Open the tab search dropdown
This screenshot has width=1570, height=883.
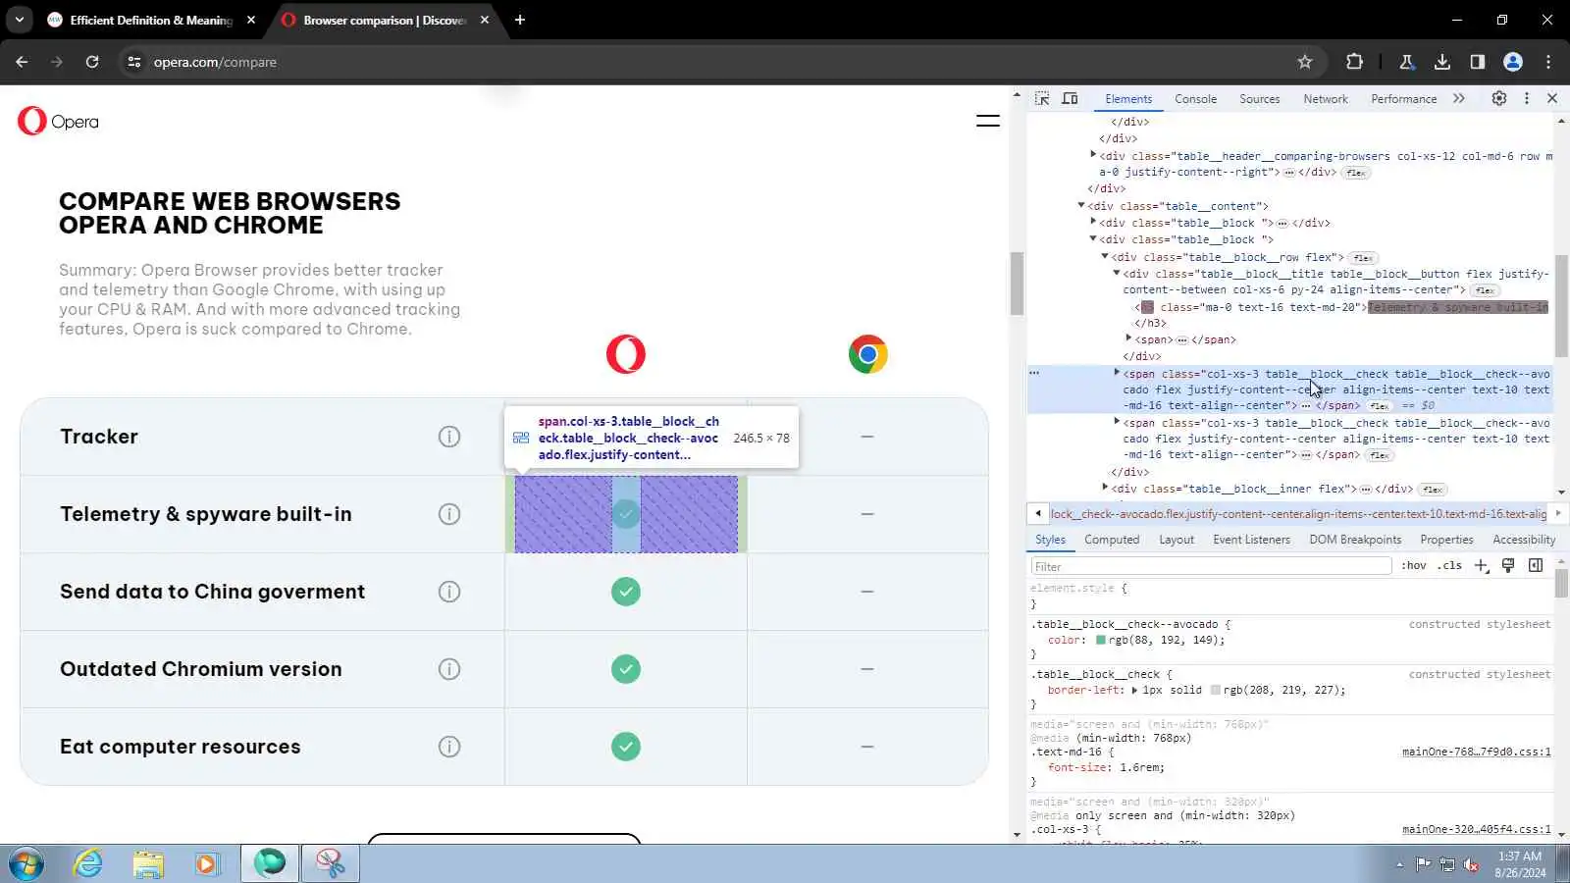[x=20, y=20]
